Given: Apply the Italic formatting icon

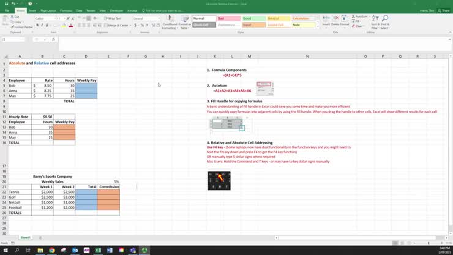Looking at the screenshot, I should click(x=42, y=25).
